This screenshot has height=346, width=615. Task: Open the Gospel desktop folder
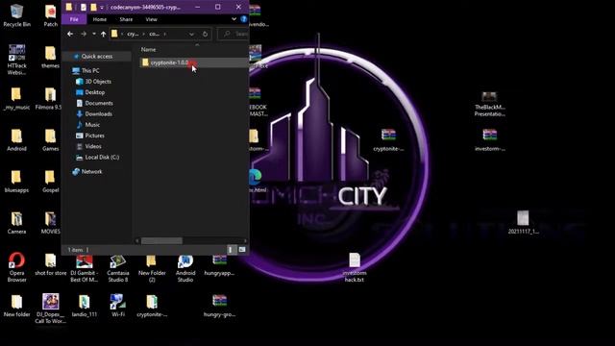50,182
